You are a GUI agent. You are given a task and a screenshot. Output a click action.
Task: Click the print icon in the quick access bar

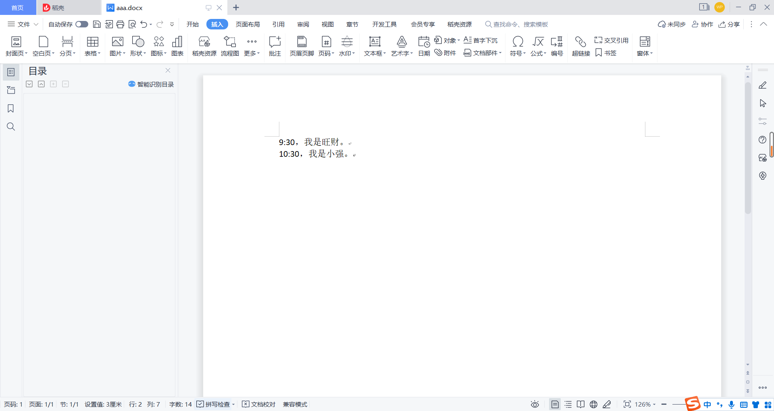tap(120, 24)
